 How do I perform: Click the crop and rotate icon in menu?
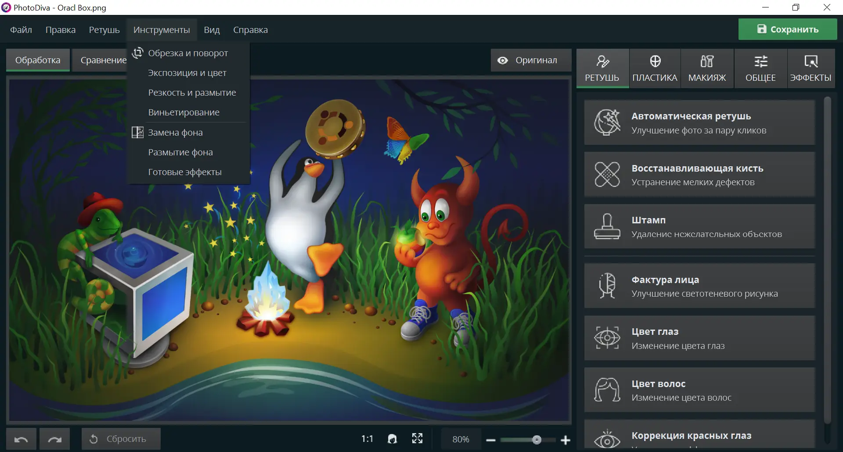tap(138, 53)
